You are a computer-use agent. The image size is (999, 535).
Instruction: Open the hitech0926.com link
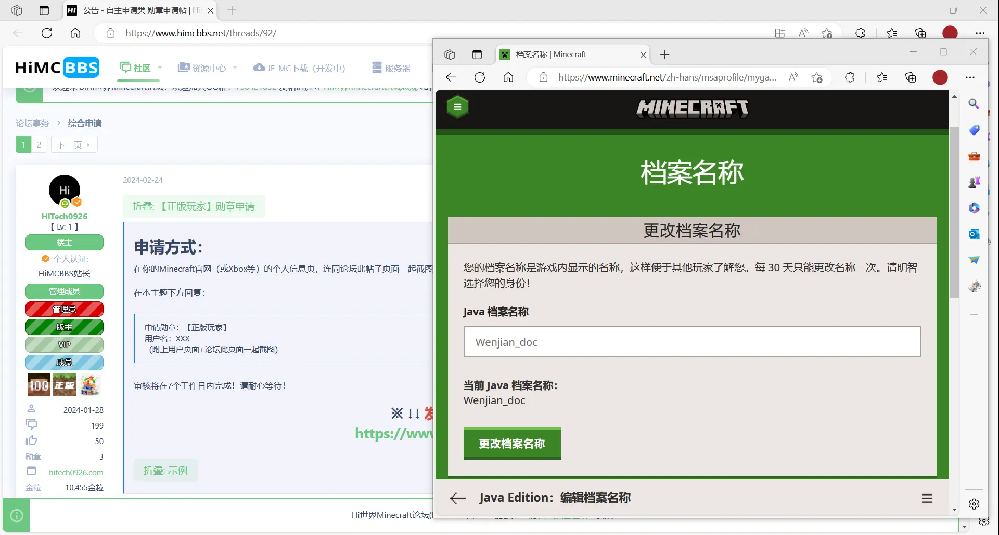pos(75,472)
